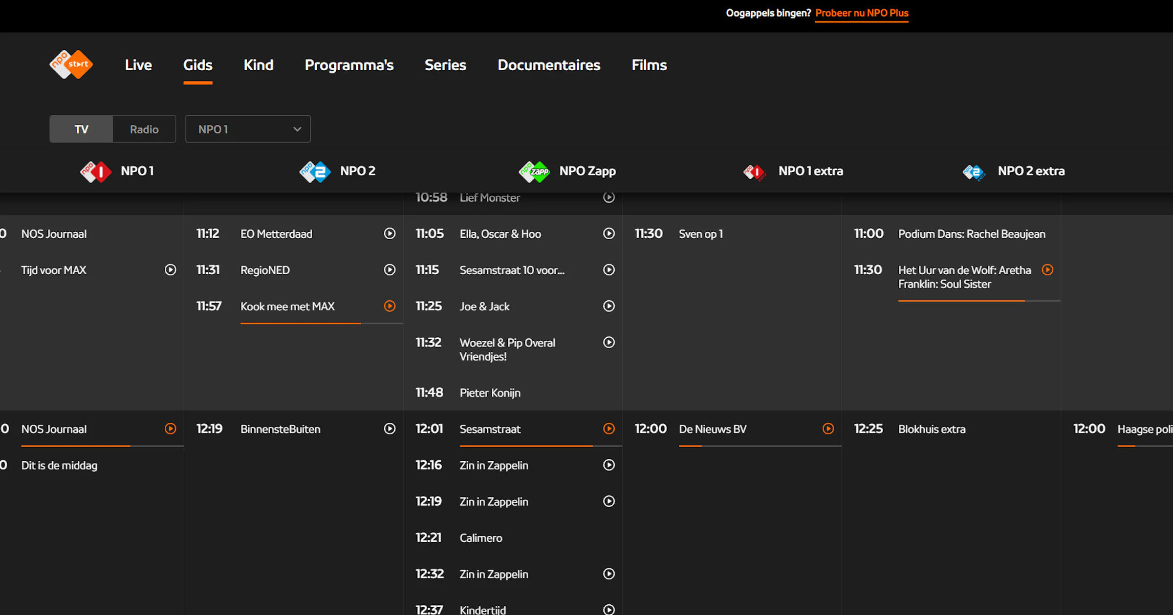Open Pieter Konijn at 11:48

(x=490, y=393)
